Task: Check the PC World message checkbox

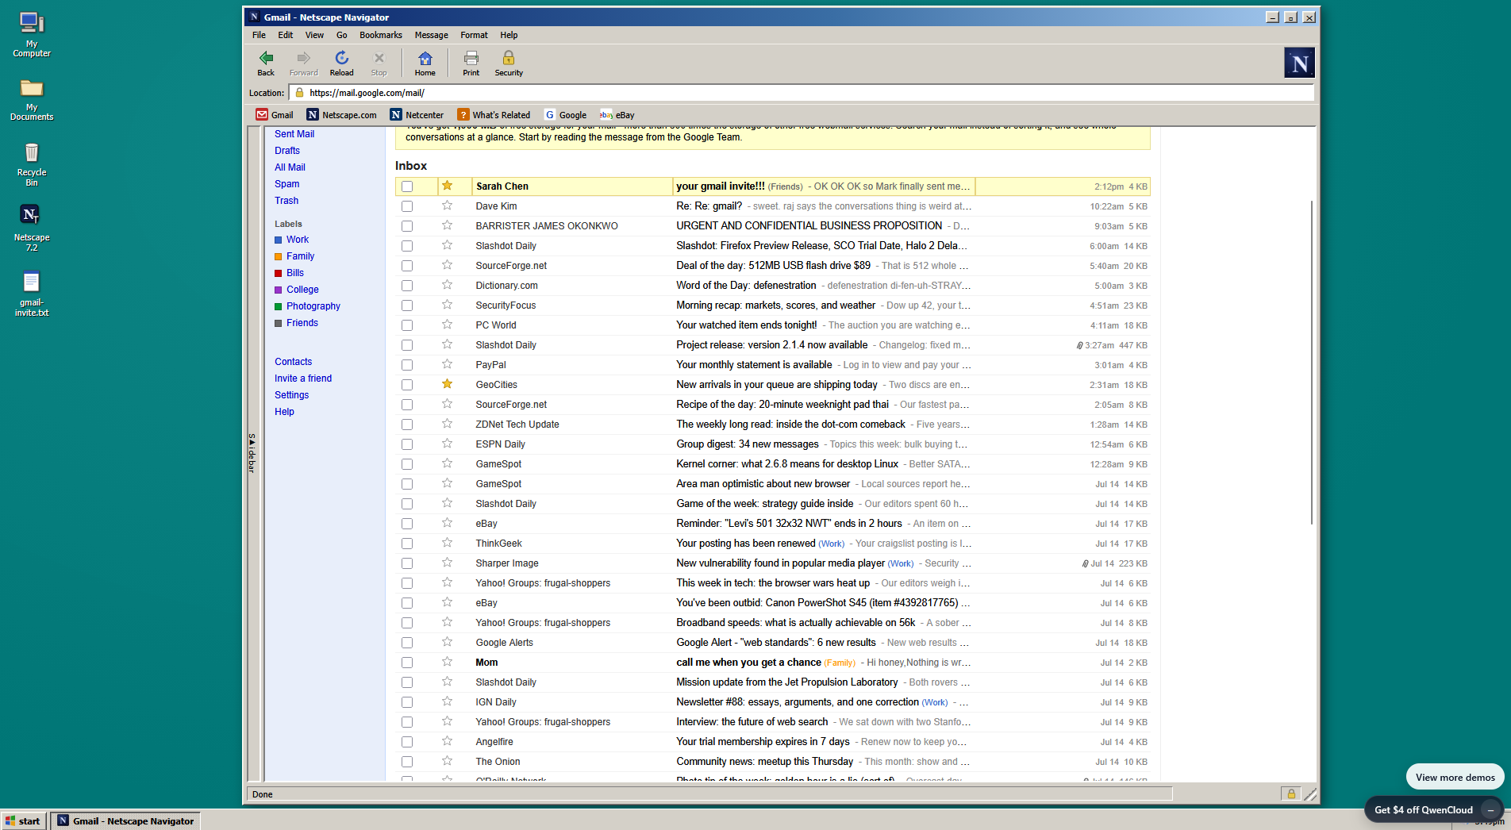Action: 407,325
